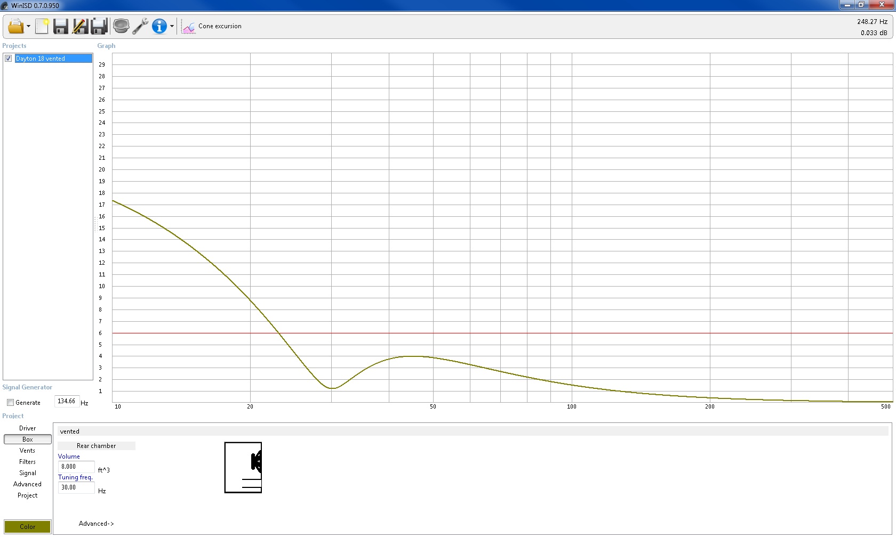Switch to the Project tab
The width and height of the screenshot is (896, 538).
coord(28,495)
